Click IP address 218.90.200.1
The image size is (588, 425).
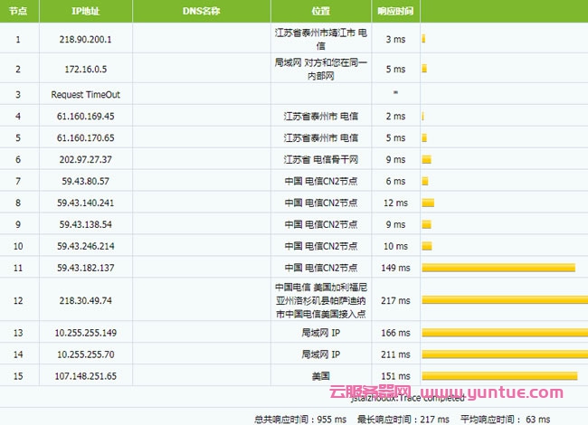[x=86, y=40]
